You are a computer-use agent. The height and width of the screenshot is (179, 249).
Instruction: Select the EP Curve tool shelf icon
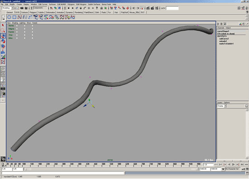click(25, 17)
